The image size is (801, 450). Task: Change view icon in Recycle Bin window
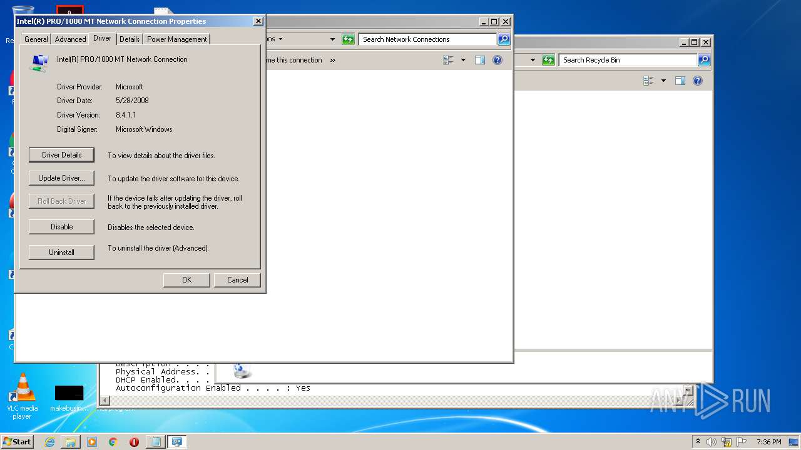click(x=648, y=81)
